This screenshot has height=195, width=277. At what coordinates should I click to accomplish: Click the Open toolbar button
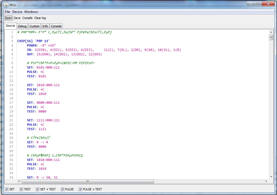coord(9,18)
